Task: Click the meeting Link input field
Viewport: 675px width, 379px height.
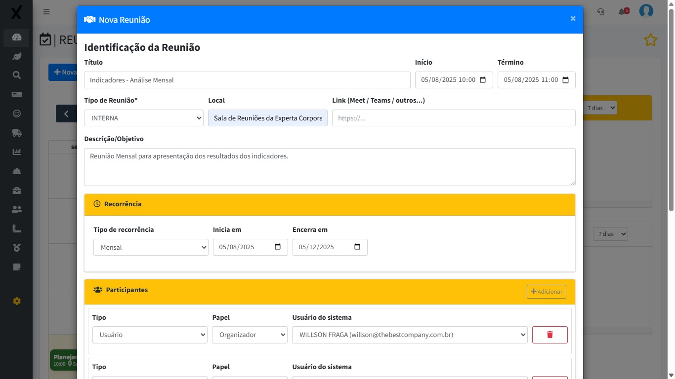Action: coord(453,118)
